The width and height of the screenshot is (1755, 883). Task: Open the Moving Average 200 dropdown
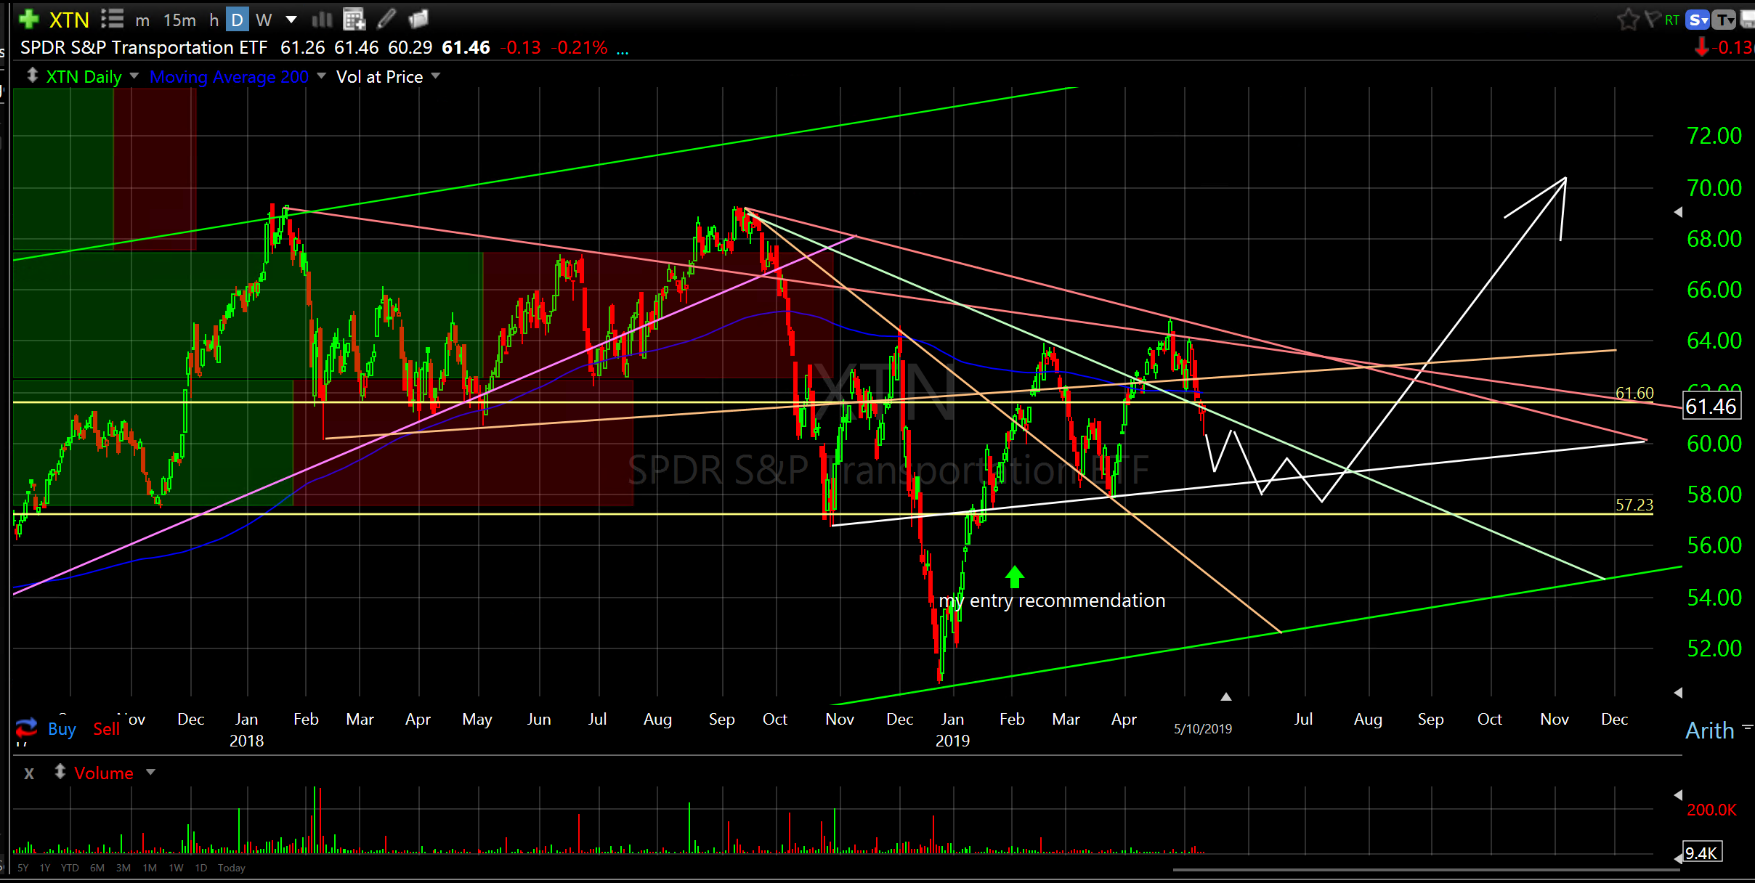coord(321,76)
